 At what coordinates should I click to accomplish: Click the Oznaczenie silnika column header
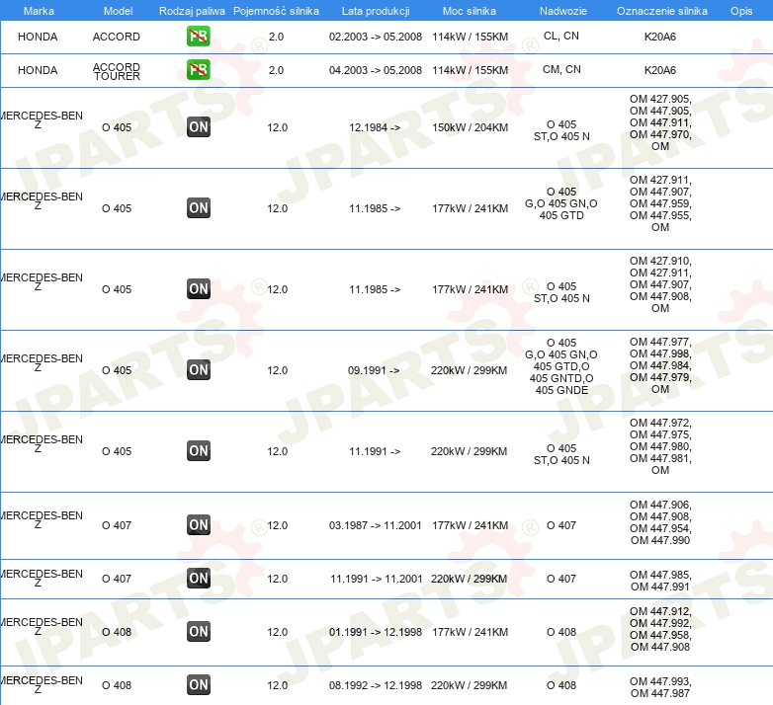[x=662, y=11]
